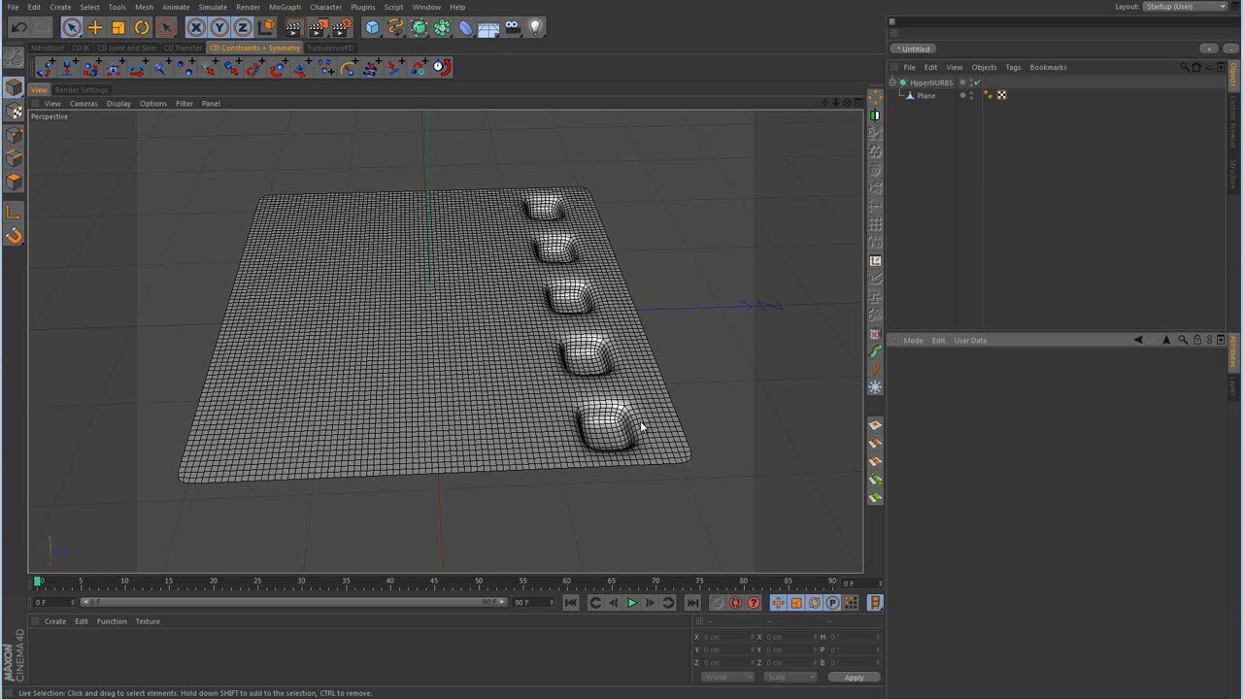Open the World coordinate system dropdown

coord(726,677)
